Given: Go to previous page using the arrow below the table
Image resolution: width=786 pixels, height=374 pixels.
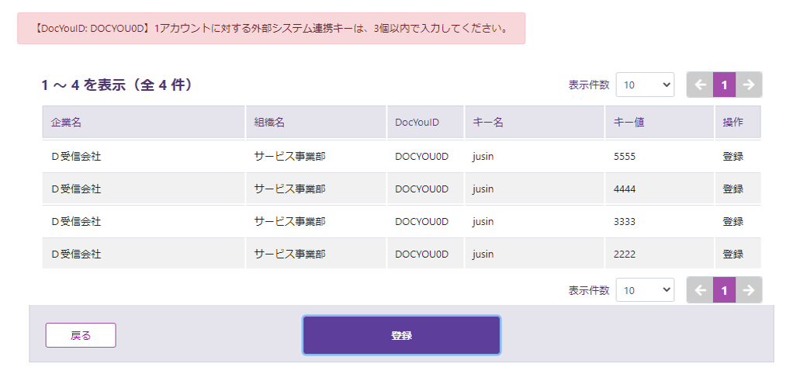Looking at the screenshot, I should tap(699, 290).
